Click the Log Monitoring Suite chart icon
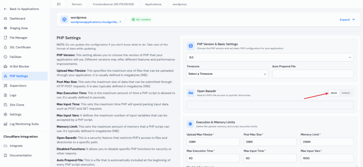Viewport: 363px width, 167px height. coord(6,124)
